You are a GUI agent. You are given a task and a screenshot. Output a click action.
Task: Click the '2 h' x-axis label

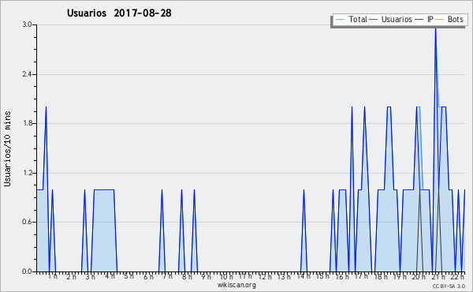click(x=72, y=276)
